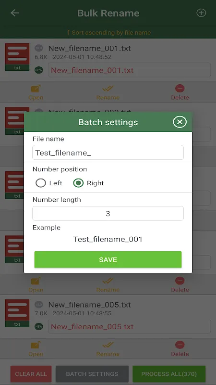
Task: Edit new name field for New_filename_001.txt
Action: (x=129, y=70)
